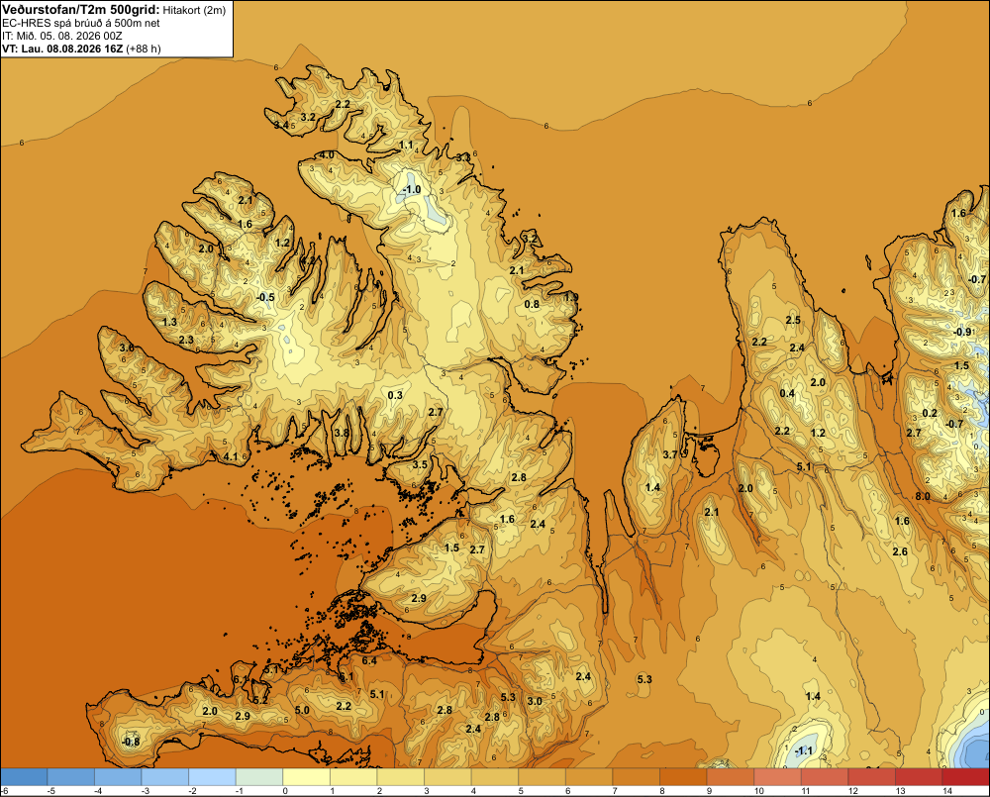Select the light yellow 0 to 1 legend swatch
Viewport: 990px width, 797px height.
coord(306,776)
